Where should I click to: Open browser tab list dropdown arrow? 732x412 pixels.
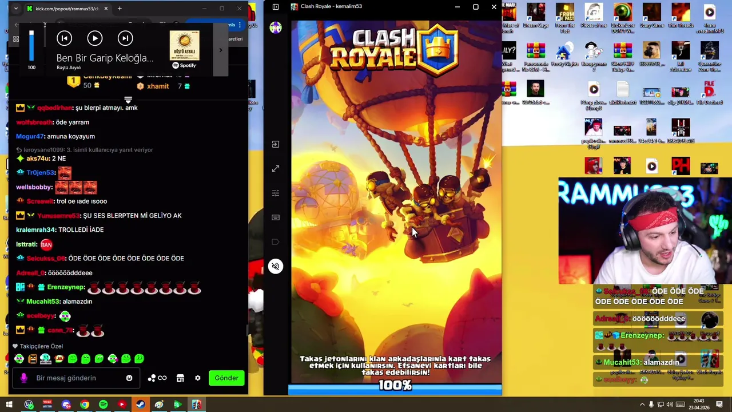click(15, 9)
